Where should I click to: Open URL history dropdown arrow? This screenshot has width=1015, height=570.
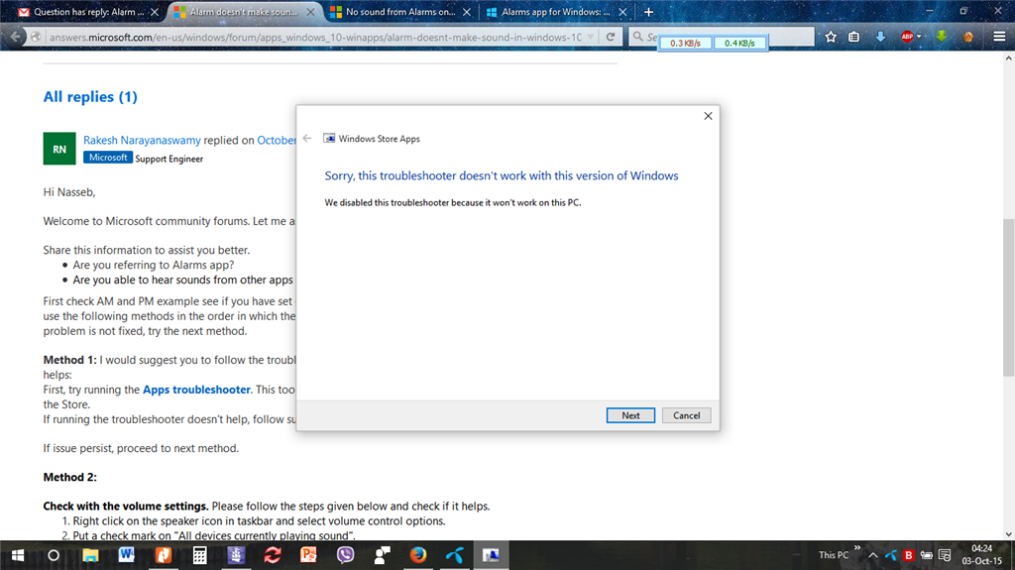pos(591,37)
